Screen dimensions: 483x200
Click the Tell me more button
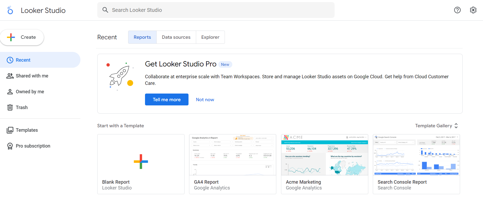[167, 100]
